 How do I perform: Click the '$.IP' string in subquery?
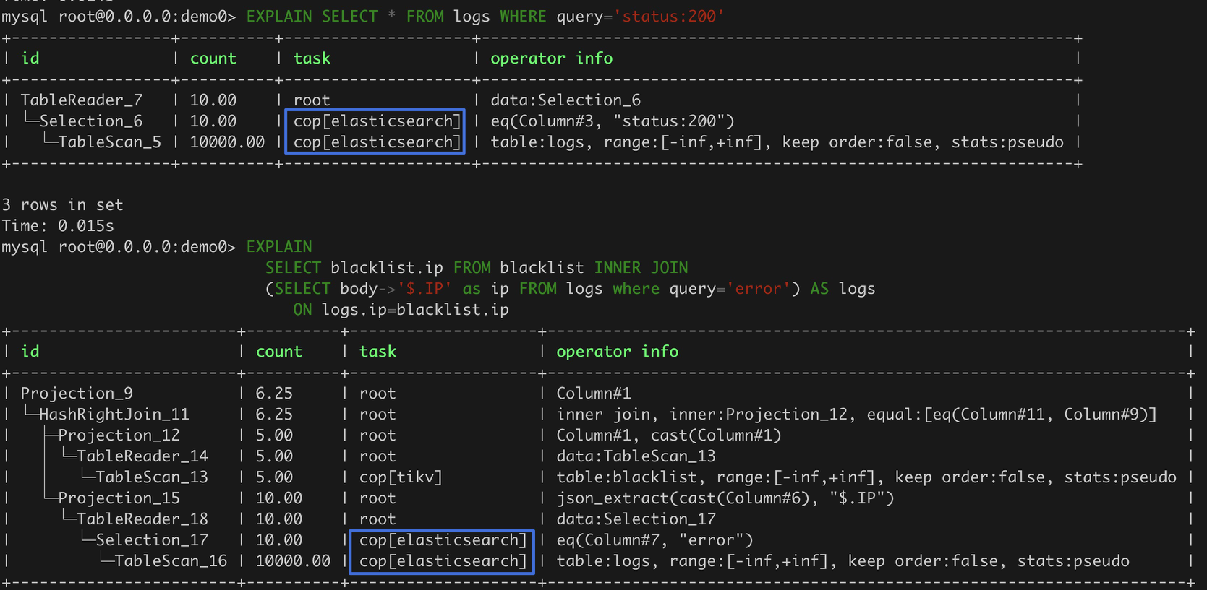pyautogui.click(x=425, y=289)
